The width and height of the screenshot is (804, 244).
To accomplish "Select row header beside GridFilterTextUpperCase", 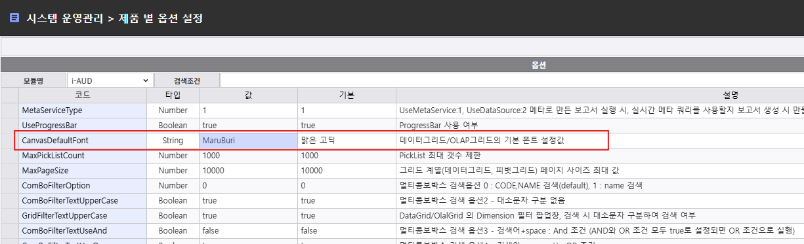I will pyautogui.click(x=10, y=216).
